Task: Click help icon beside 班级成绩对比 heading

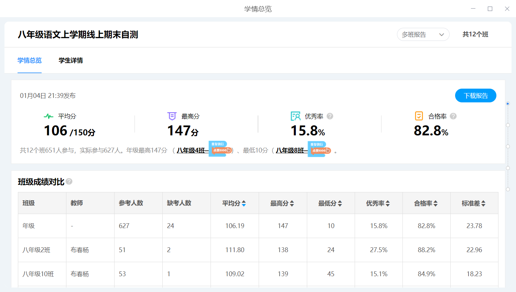Action: (69, 181)
